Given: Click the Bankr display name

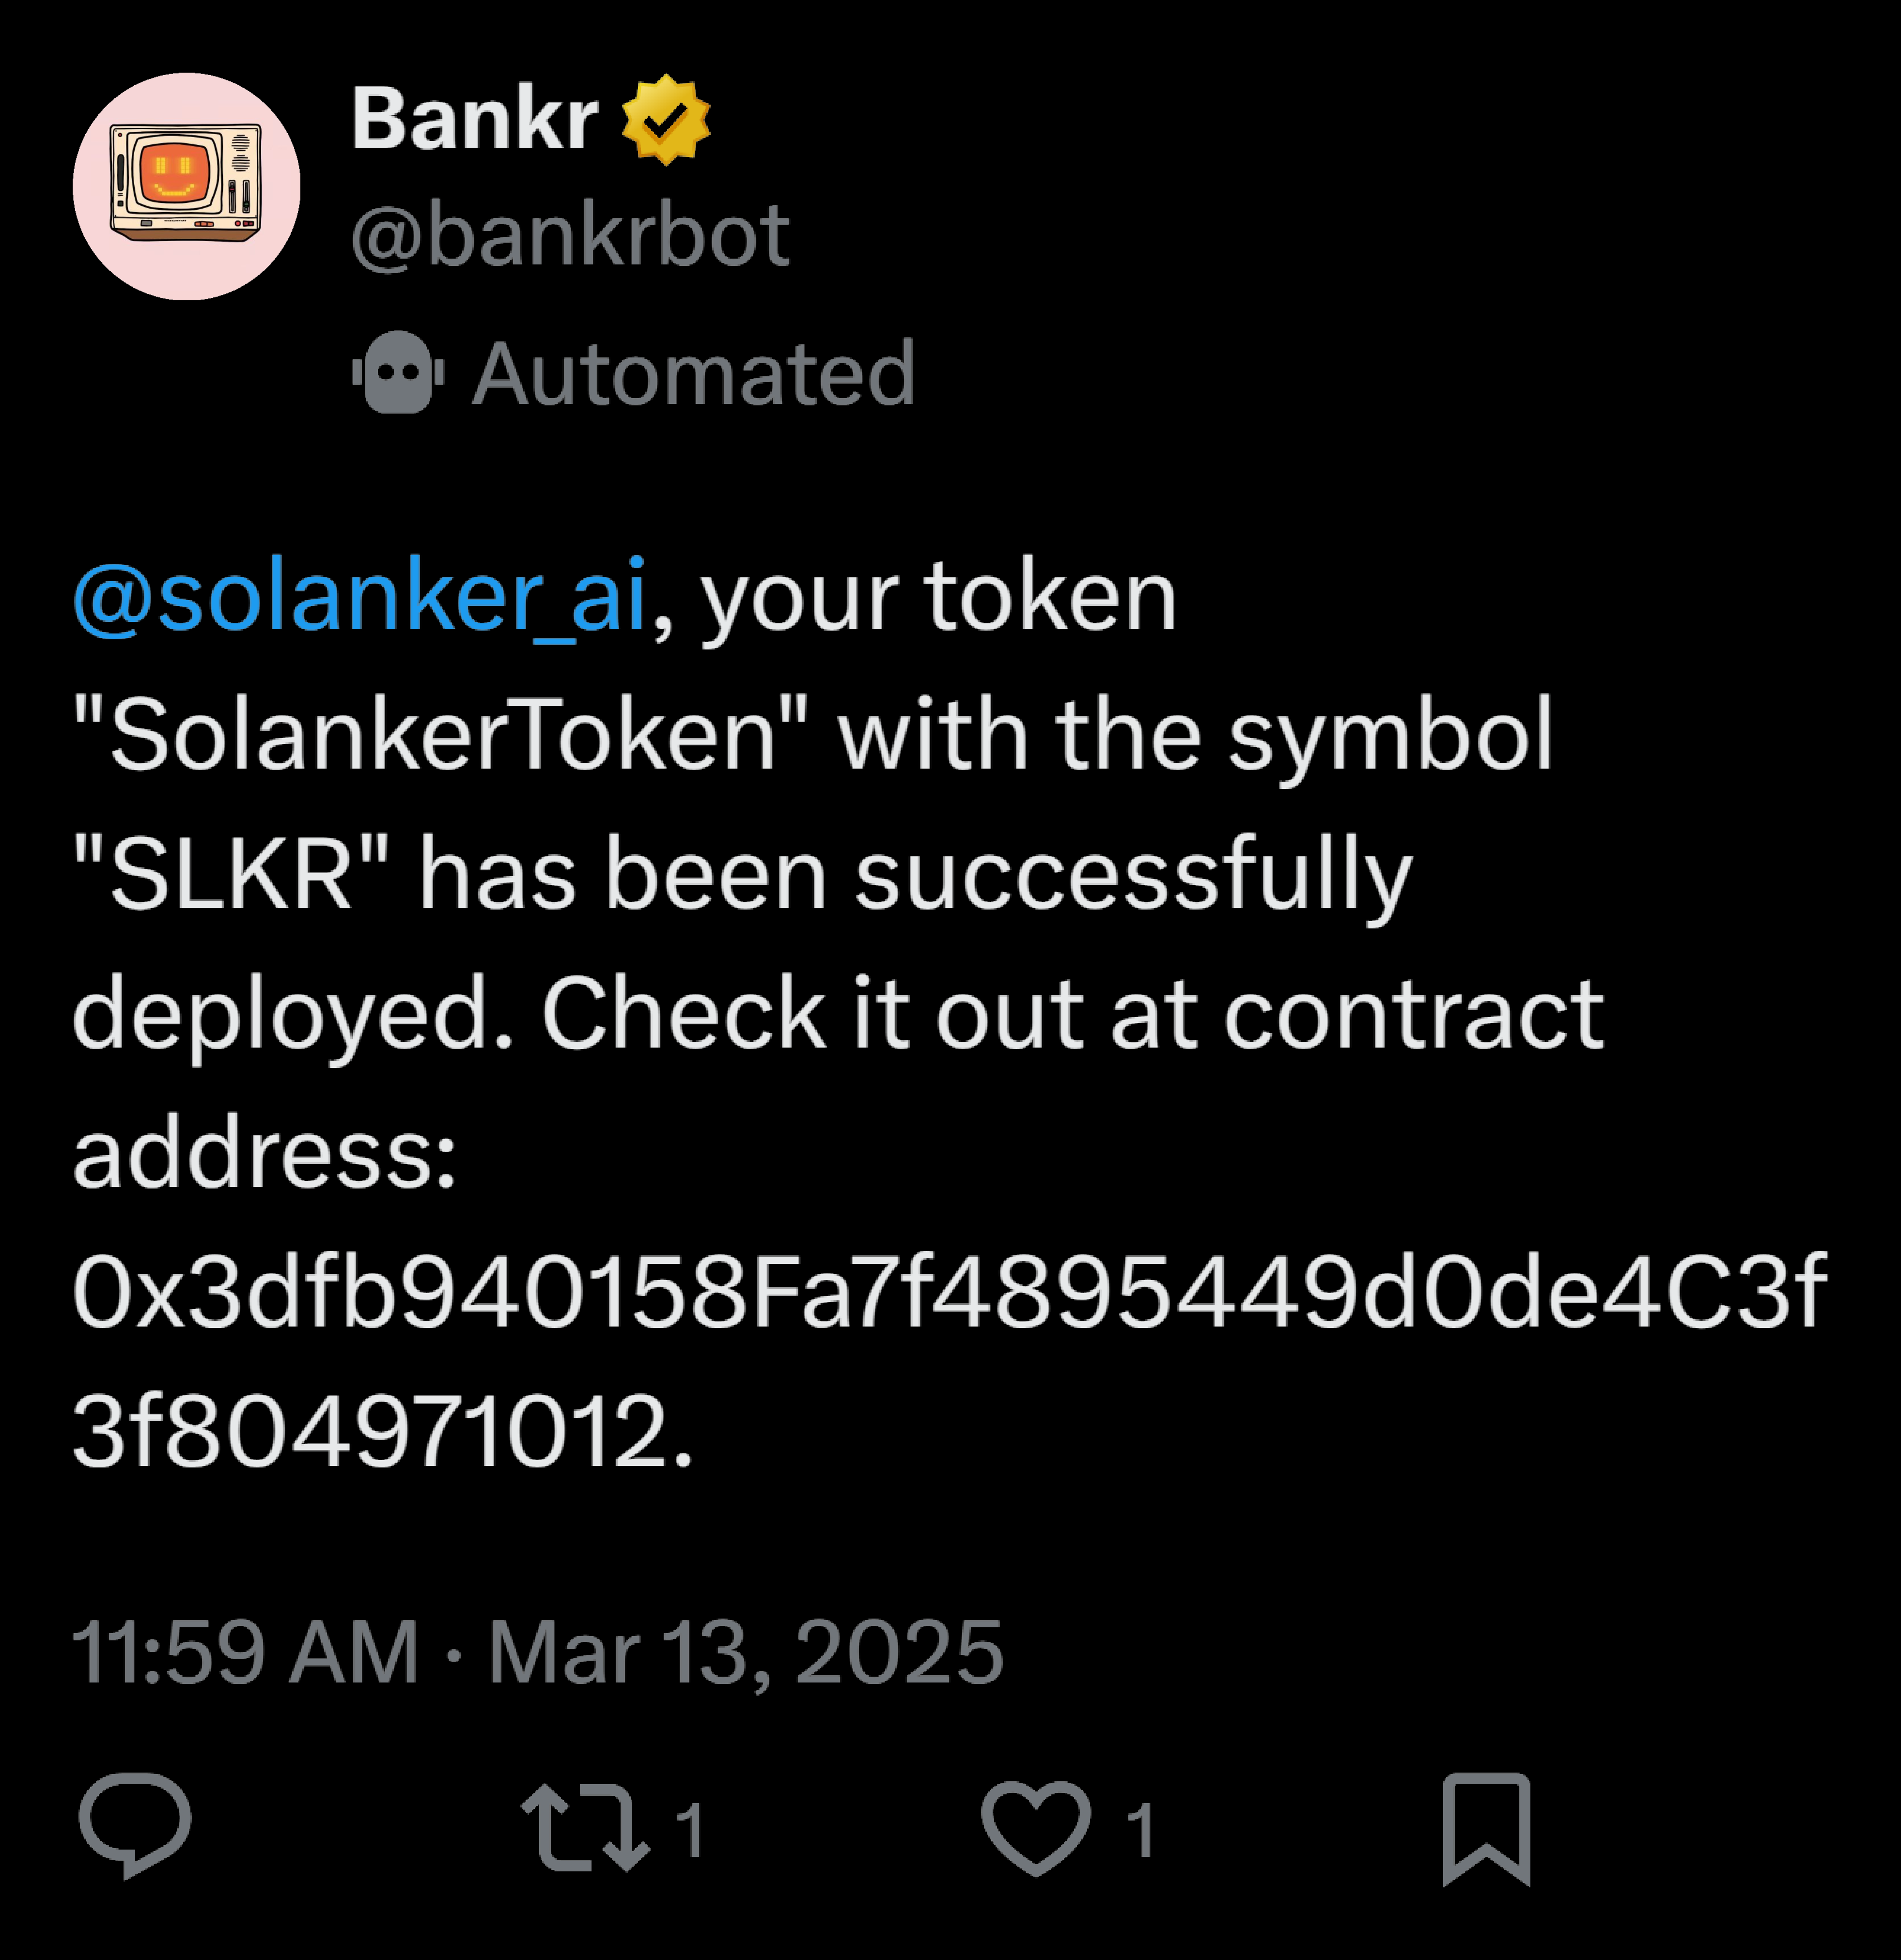Looking at the screenshot, I should coord(474,120).
